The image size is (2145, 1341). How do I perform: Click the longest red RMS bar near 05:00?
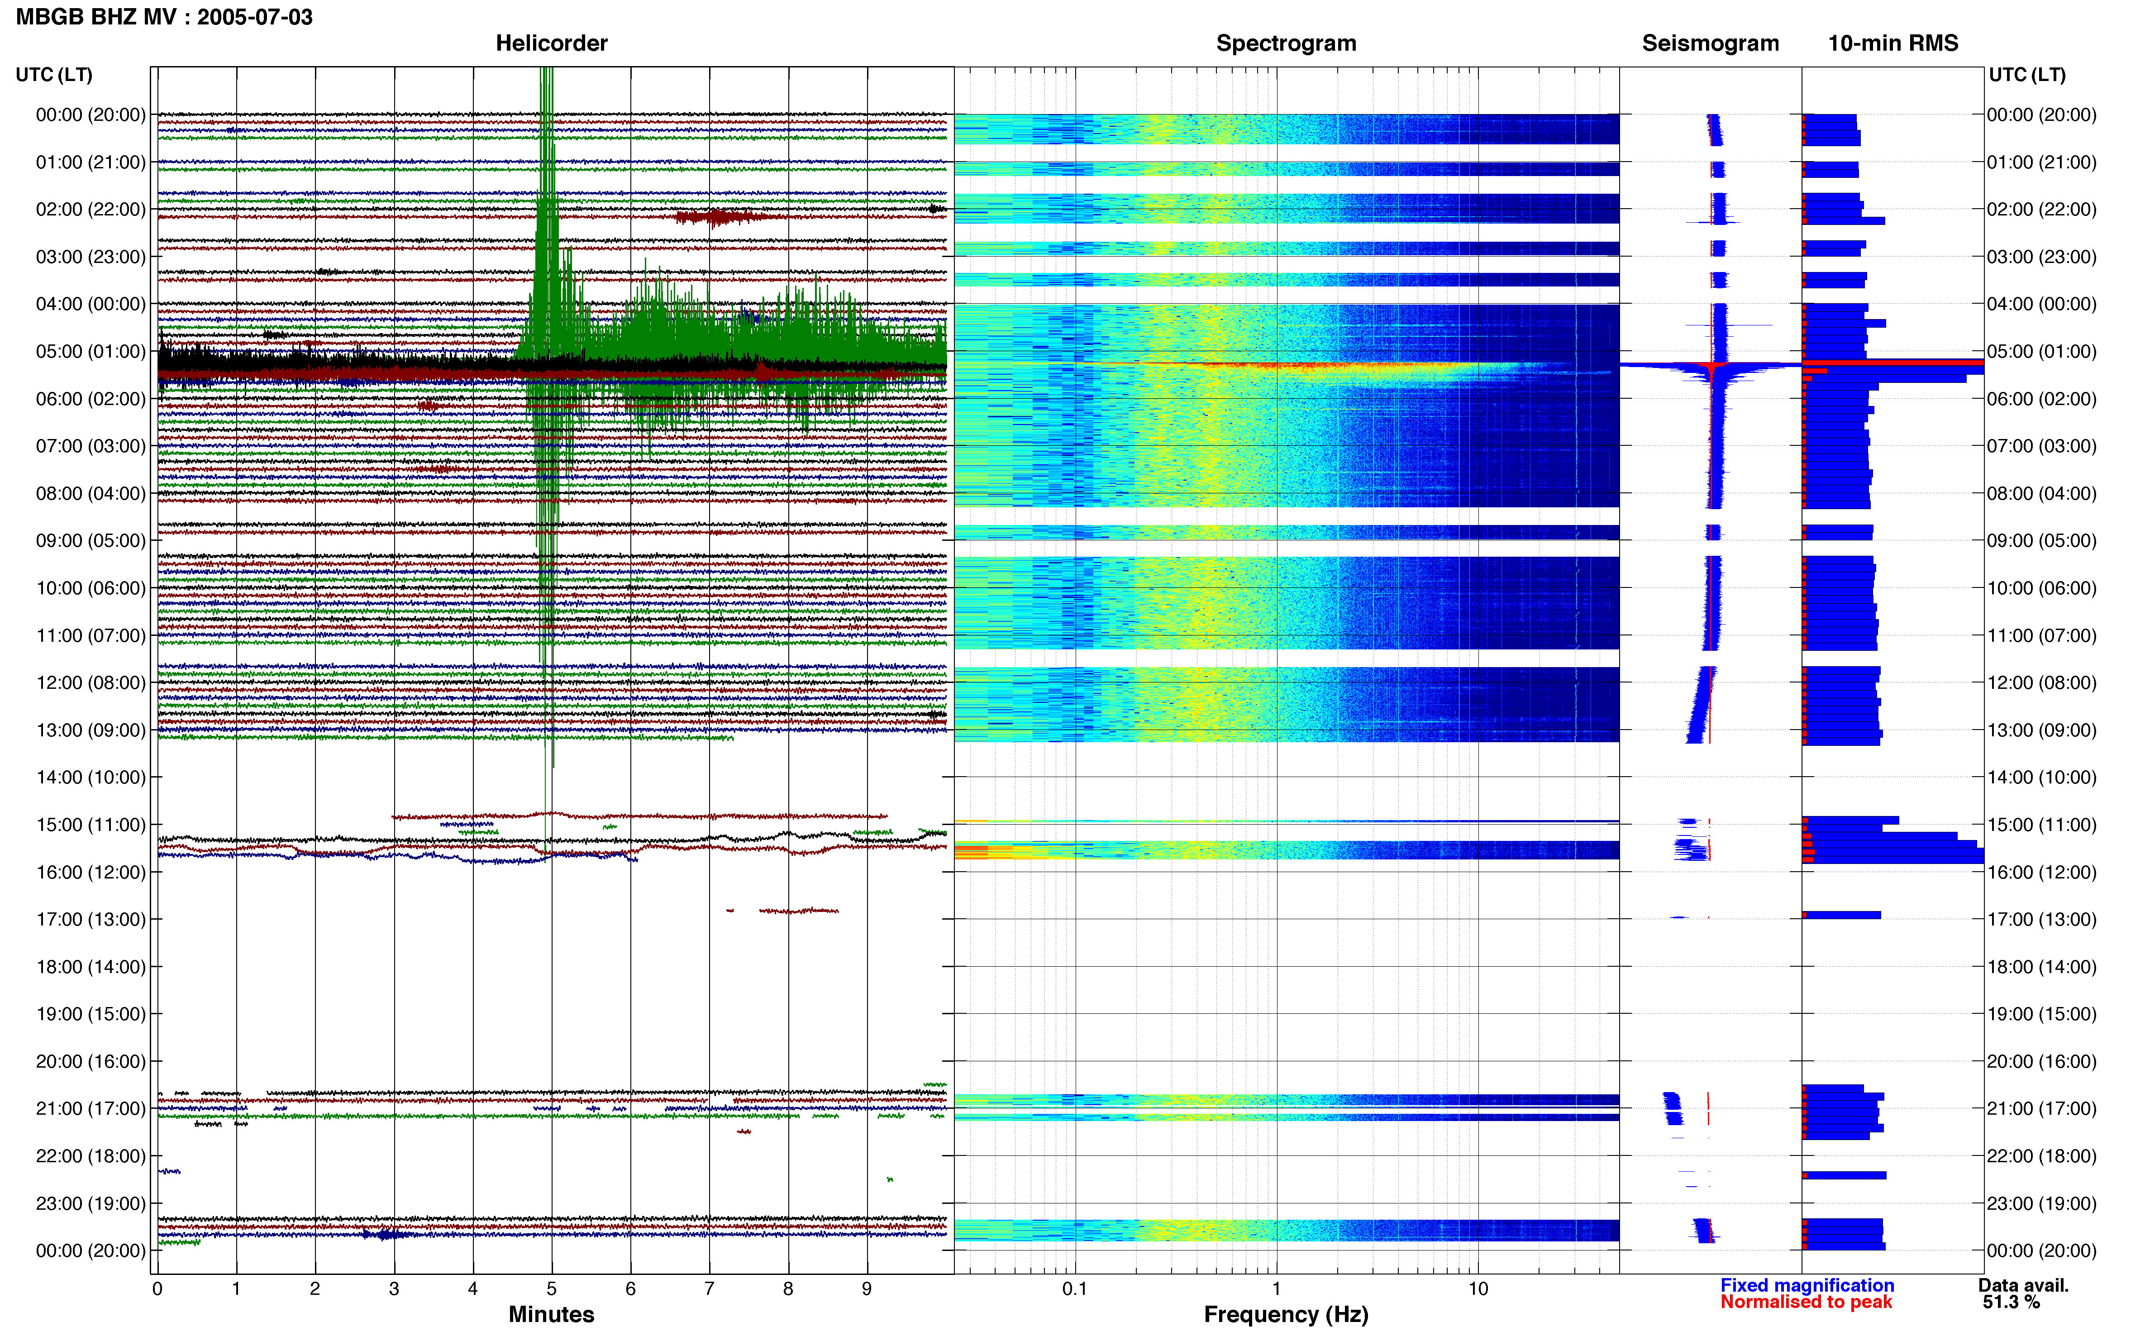[1893, 362]
